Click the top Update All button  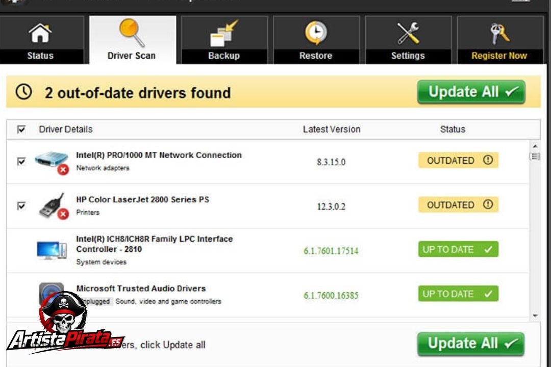point(471,92)
